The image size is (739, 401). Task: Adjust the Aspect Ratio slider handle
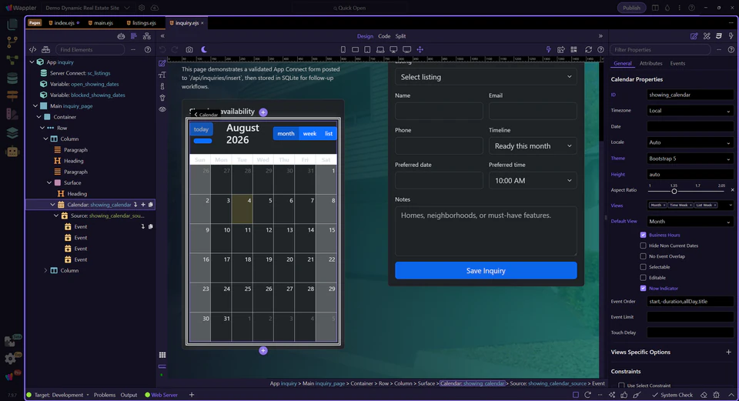pos(674,192)
